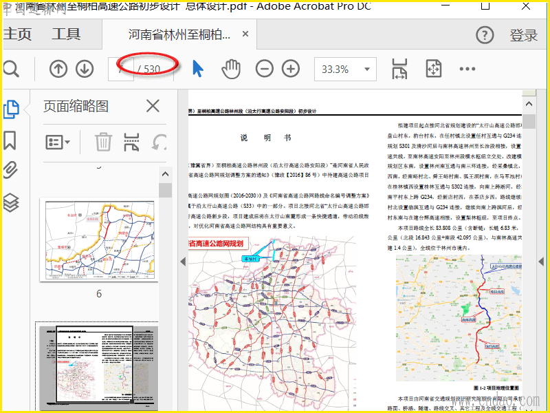
Task: Toggle the attachments paperclip panel
Action: pyautogui.click(x=10, y=171)
